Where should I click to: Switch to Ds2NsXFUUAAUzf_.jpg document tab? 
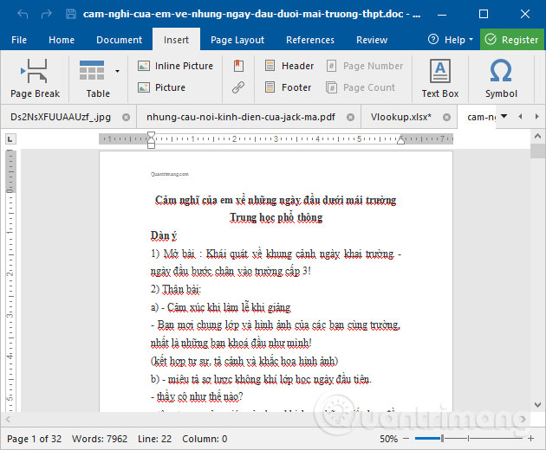click(61, 117)
